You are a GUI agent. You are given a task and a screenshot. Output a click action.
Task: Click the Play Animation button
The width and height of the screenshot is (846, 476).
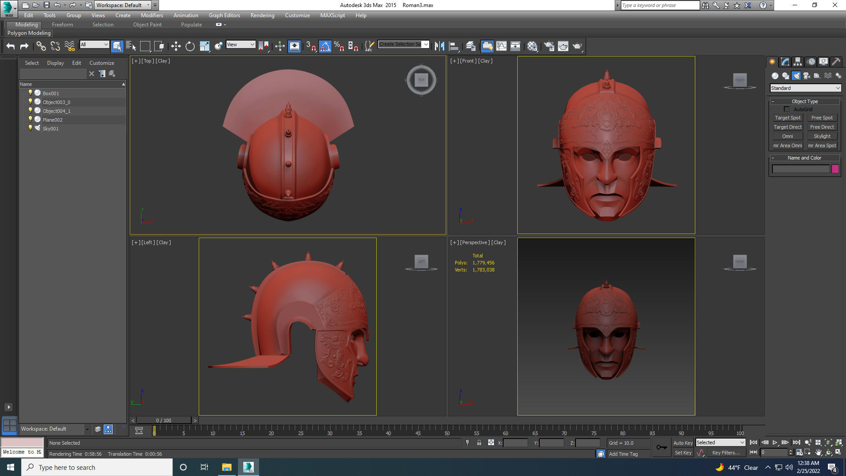(x=775, y=443)
